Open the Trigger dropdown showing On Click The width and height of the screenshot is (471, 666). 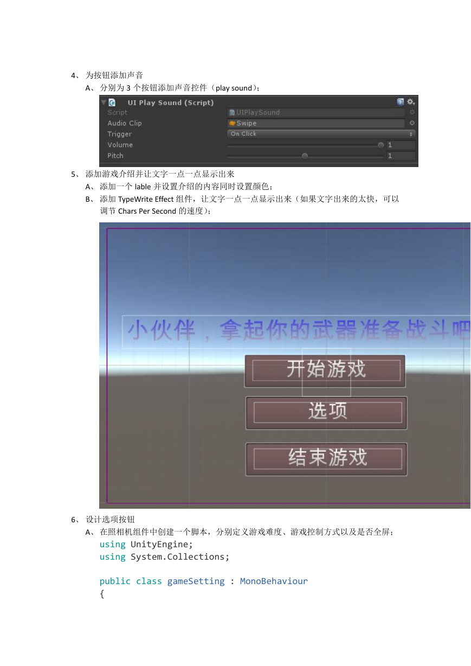321,134
